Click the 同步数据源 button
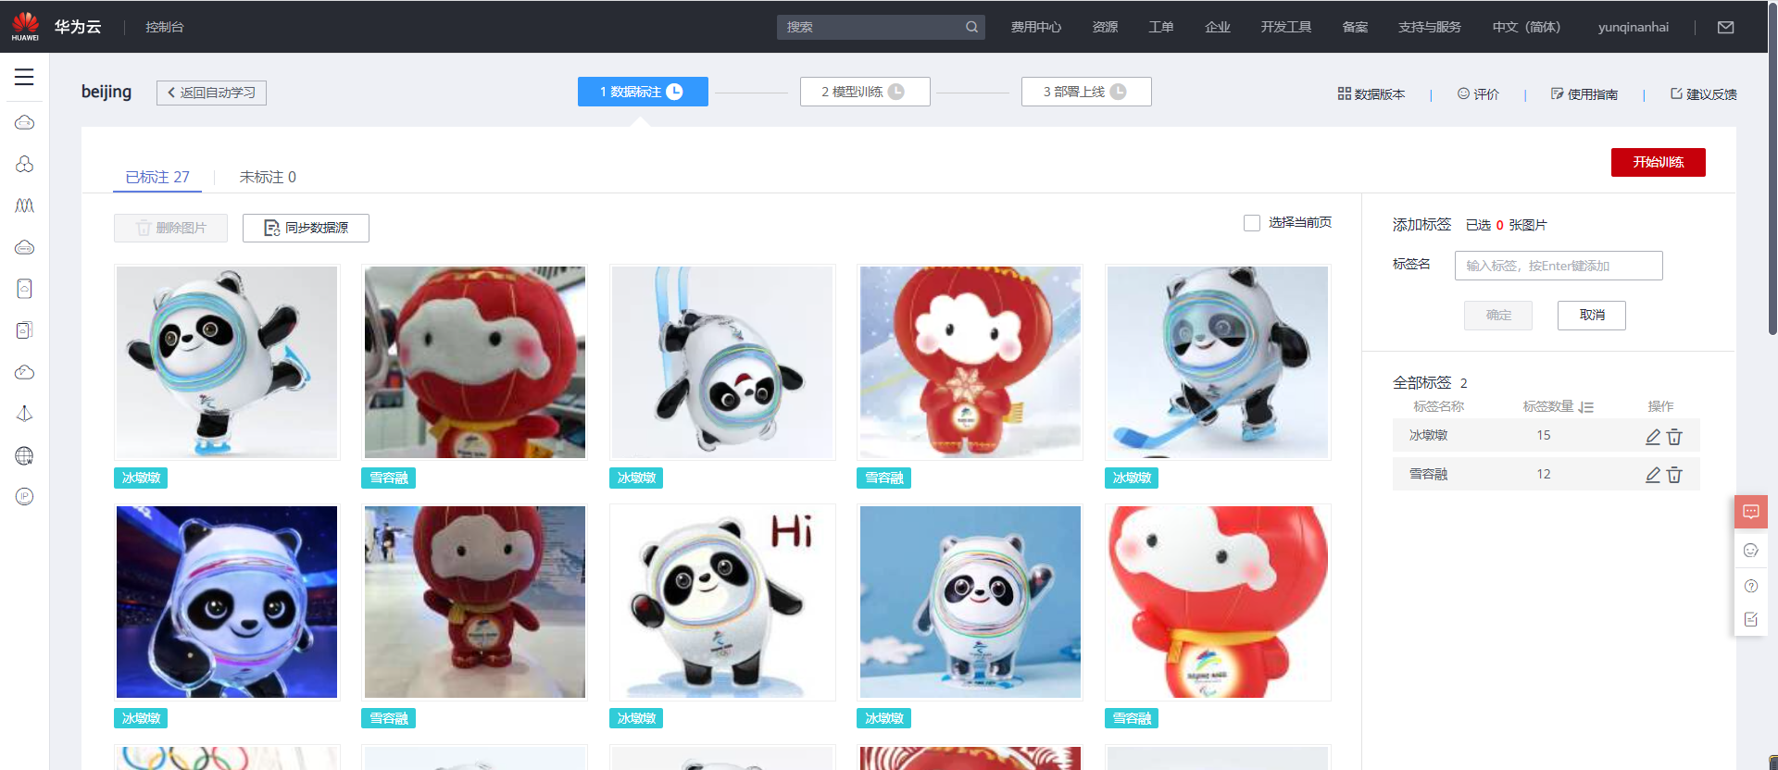The image size is (1778, 770). click(x=306, y=228)
